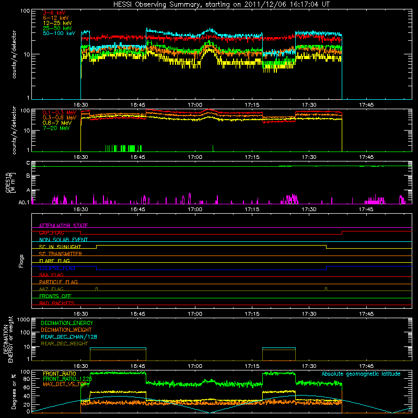
Task: Select the blue ECLIPSE_FLAG label
Action: coord(57,268)
